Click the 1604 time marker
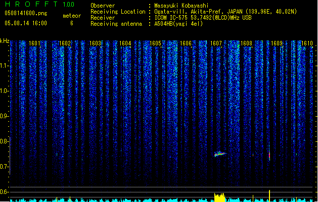318x202 pixels. [125, 43]
